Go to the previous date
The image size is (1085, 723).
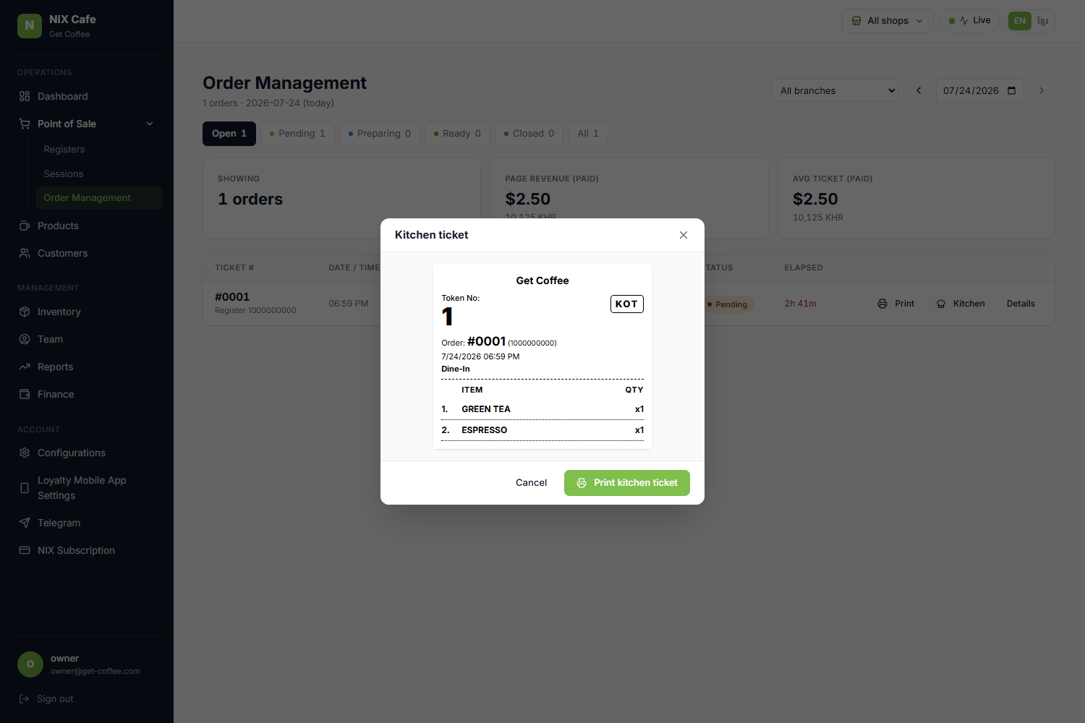[919, 90]
